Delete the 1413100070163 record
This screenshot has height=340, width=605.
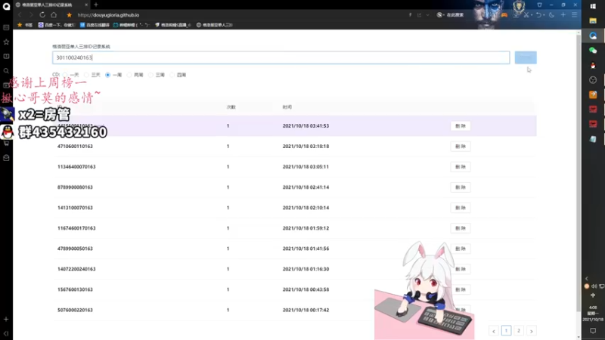coord(461,208)
